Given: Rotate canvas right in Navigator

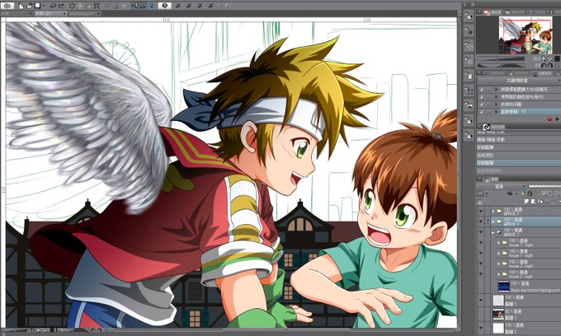Looking at the screenshot, I should (550, 66).
